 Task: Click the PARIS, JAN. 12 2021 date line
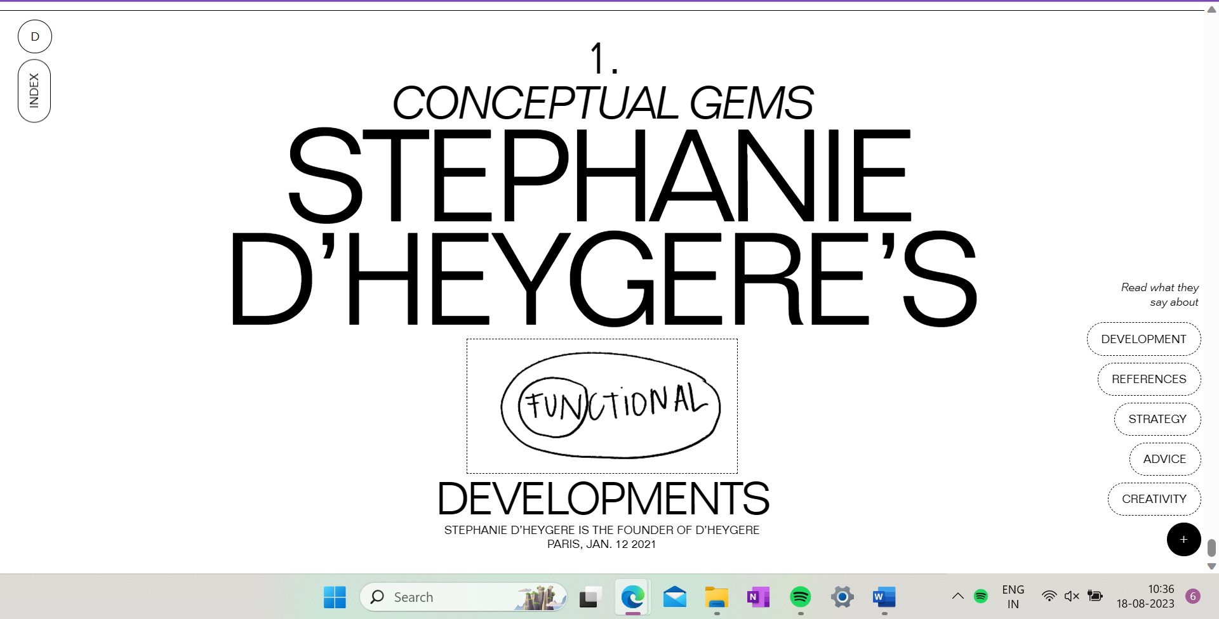[602, 544]
